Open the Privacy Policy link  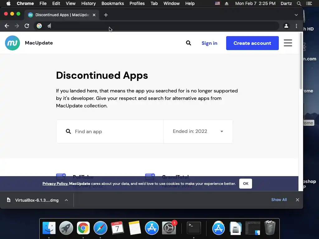coord(55,184)
